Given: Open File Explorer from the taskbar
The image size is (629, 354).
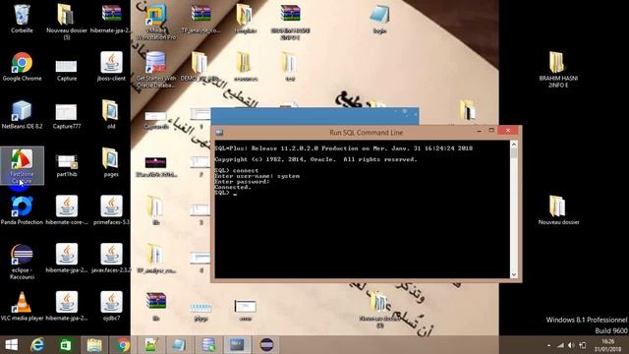Looking at the screenshot, I should [x=94, y=345].
